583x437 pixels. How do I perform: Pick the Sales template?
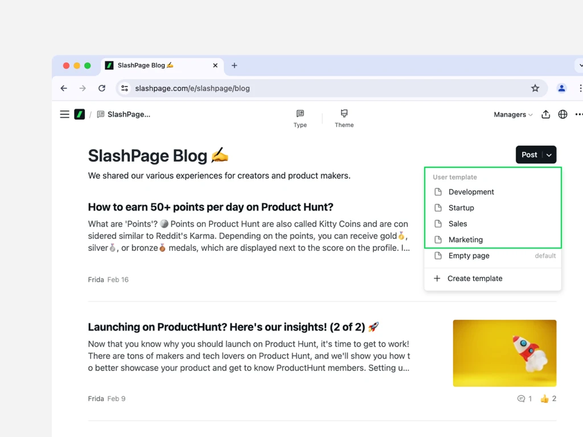(492, 224)
